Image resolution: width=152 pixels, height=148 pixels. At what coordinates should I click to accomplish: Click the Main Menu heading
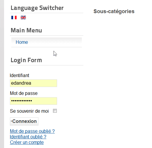click(26, 30)
